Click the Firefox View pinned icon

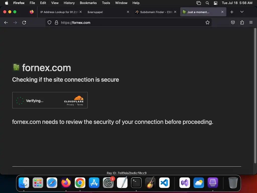pos(32,12)
